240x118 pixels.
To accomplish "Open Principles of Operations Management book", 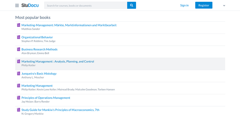I will tap(46, 98).
